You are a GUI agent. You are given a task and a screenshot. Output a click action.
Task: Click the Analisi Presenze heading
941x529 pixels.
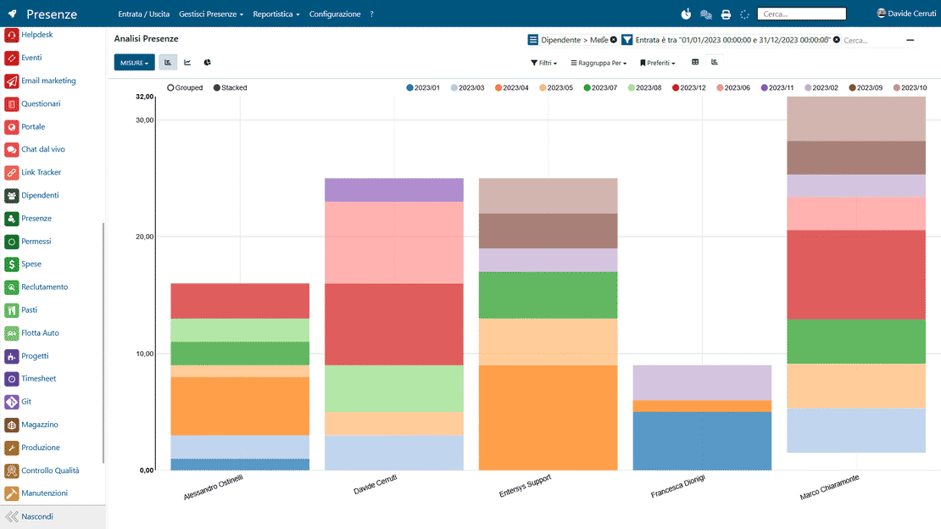click(x=146, y=38)
